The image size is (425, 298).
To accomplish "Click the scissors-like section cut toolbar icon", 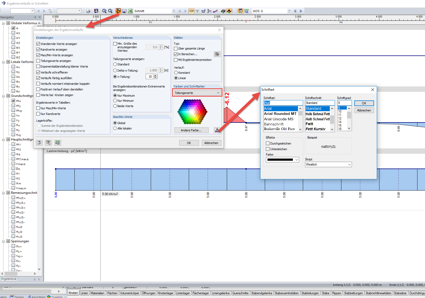I will 209,11.
